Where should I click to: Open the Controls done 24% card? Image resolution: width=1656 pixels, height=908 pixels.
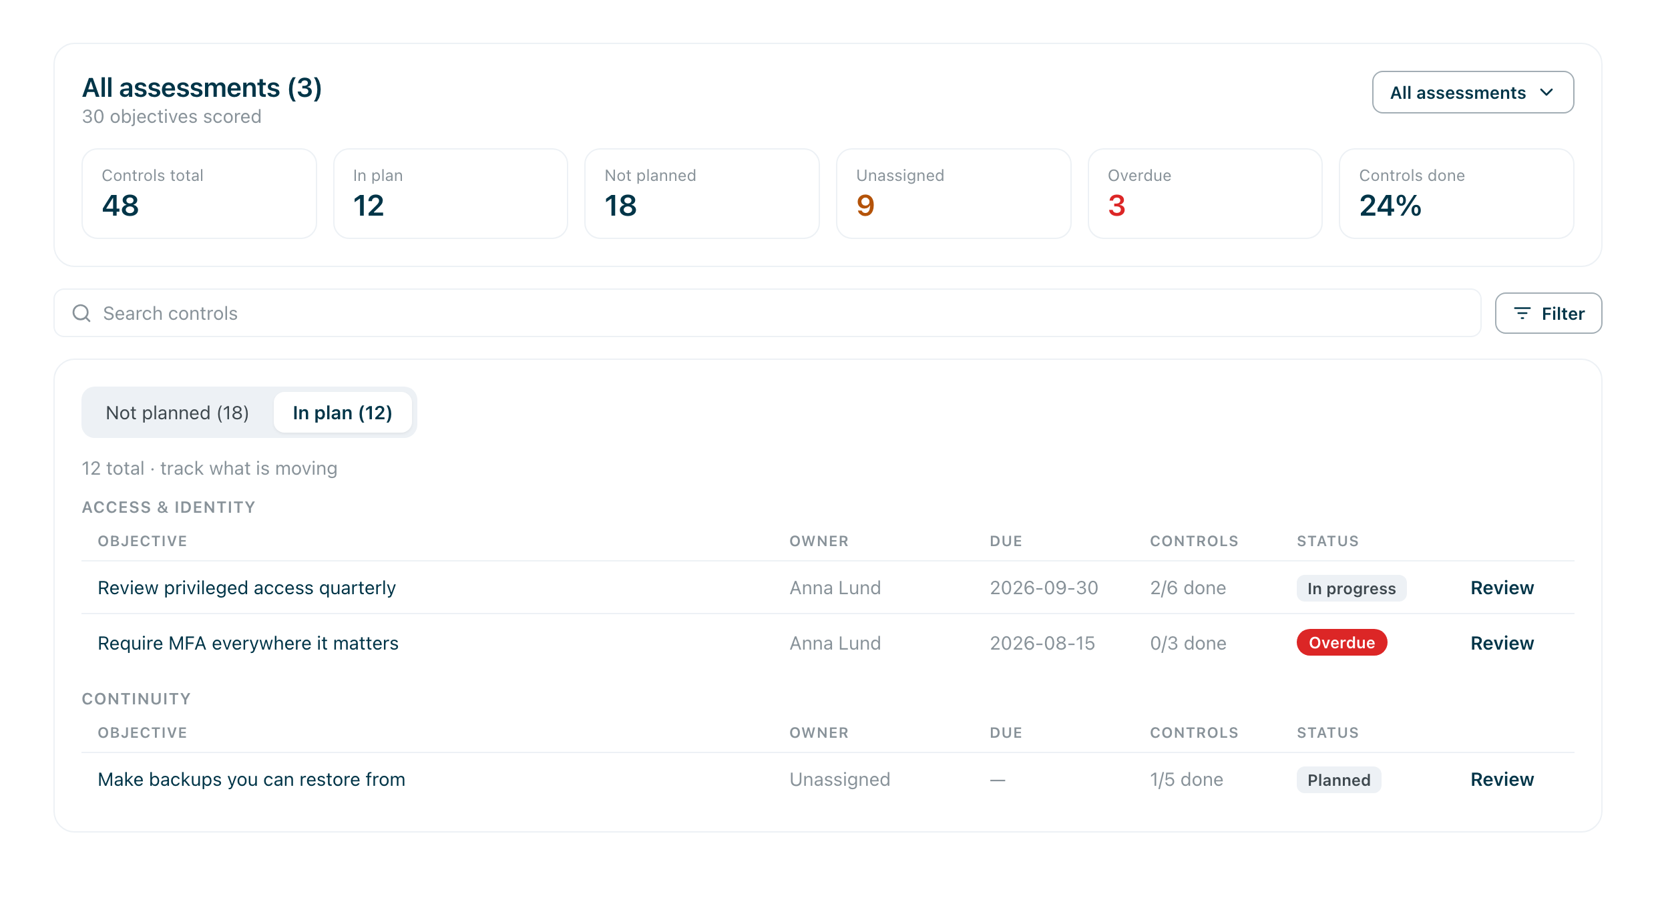click(x=1456, y=194)
